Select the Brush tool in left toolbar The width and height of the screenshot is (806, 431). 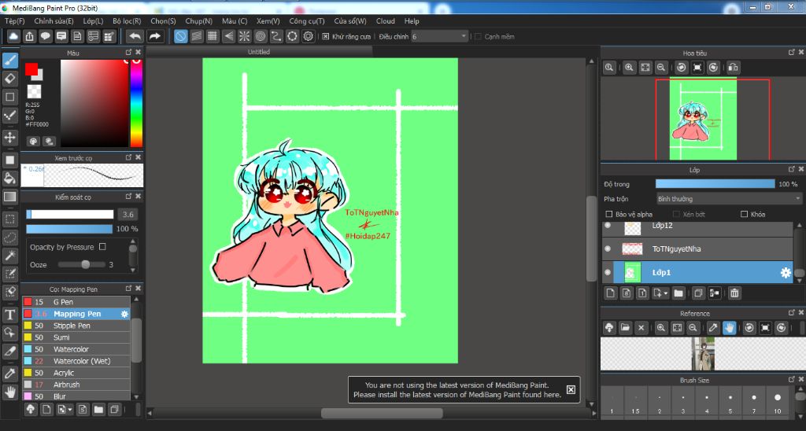(x=9, y=60)
